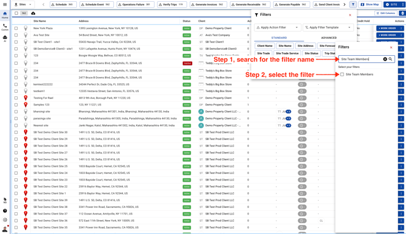The height and width of the screenshot is (234, 406).
Task: Click the kebab beside New York Plaza Work Order
Action: click(401, 28)
